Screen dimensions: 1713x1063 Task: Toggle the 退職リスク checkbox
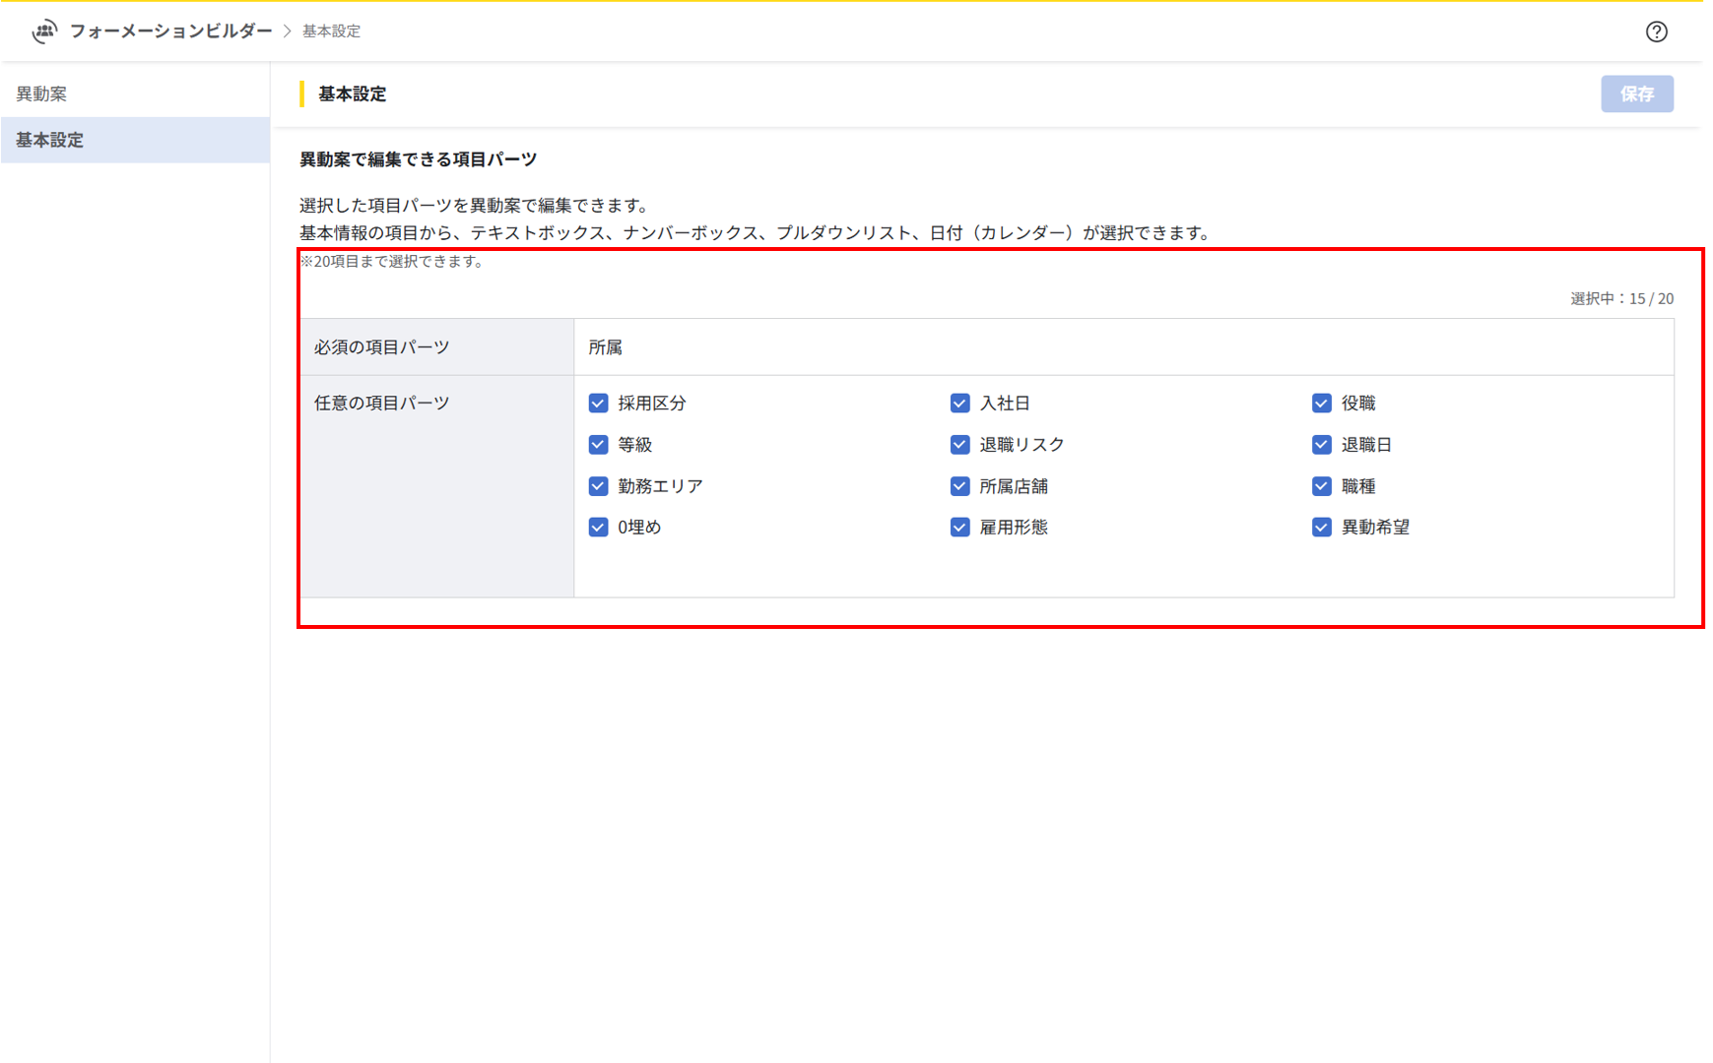point(959,445)
